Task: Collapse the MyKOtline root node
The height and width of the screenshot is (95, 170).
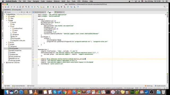Action: [5, 14]
